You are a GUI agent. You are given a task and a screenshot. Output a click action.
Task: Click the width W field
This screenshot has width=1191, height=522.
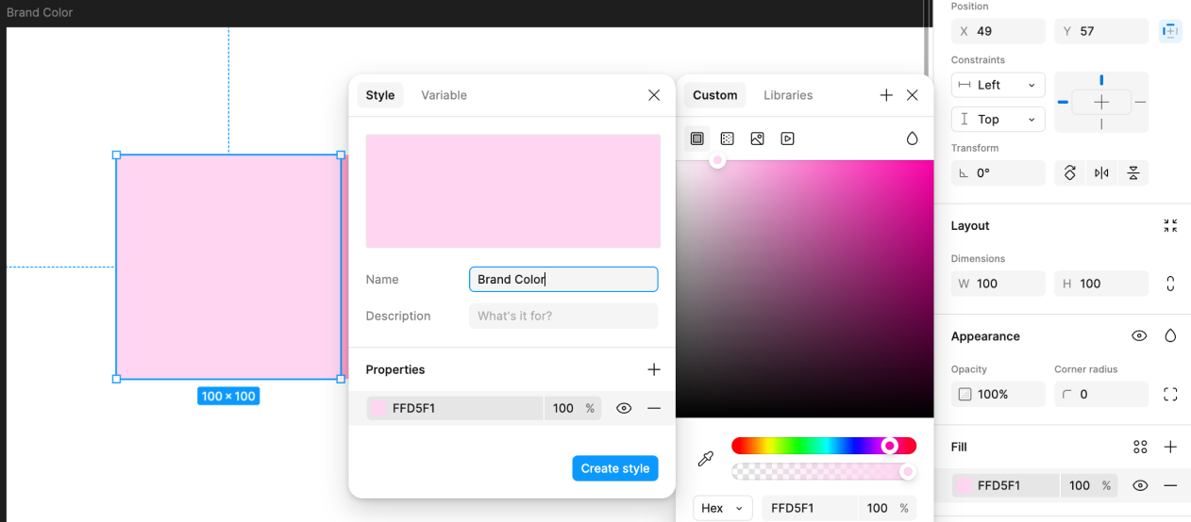coord(998,283)
